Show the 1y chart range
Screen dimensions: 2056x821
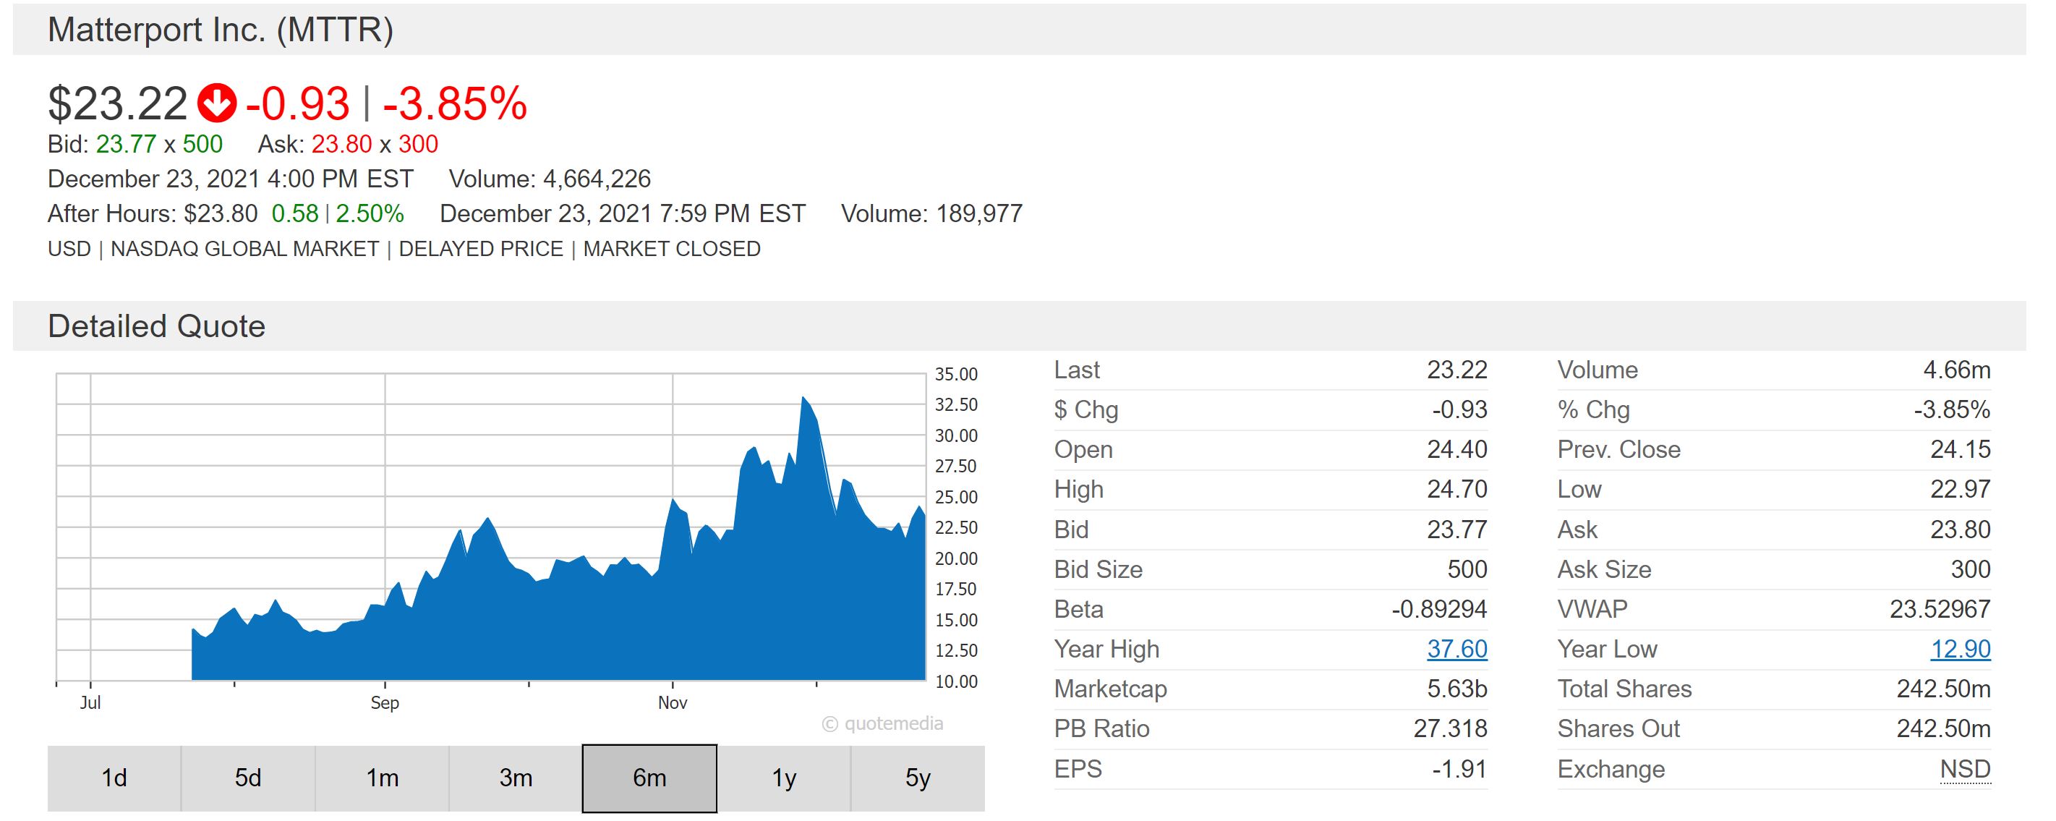784,778
